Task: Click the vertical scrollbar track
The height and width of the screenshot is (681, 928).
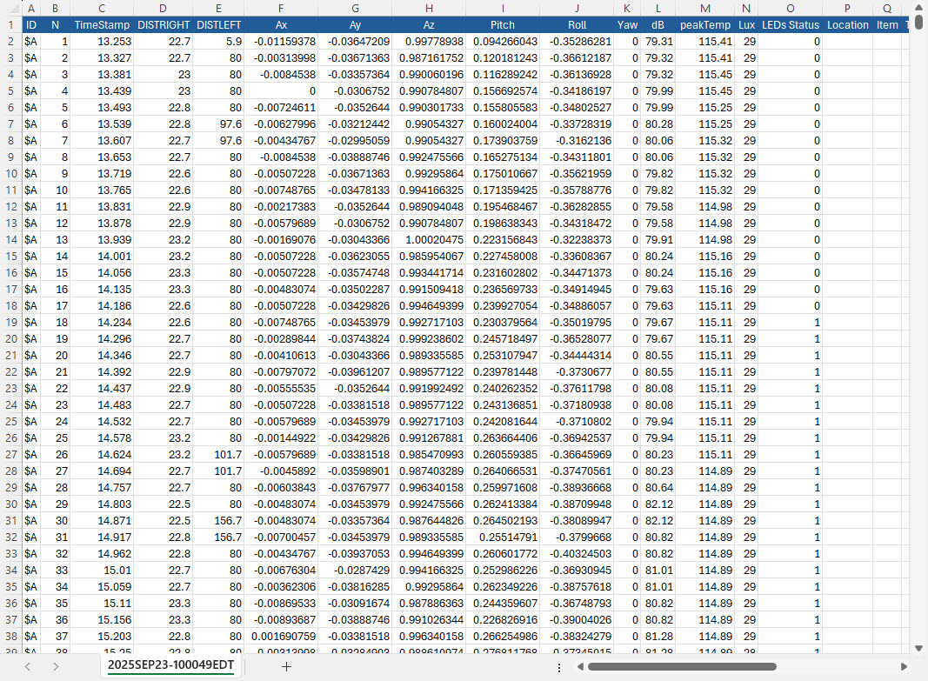Action: pyautogui.click(x=919, y=348)
